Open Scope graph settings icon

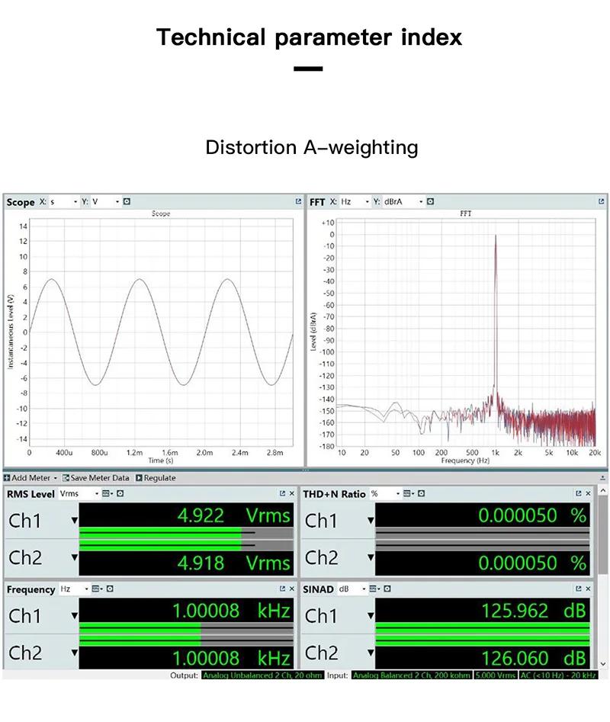(x=127, y=202)
